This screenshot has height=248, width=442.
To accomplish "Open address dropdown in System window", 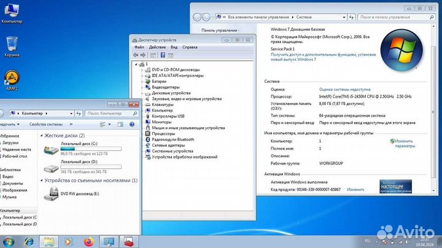I will tap(344, 17).
